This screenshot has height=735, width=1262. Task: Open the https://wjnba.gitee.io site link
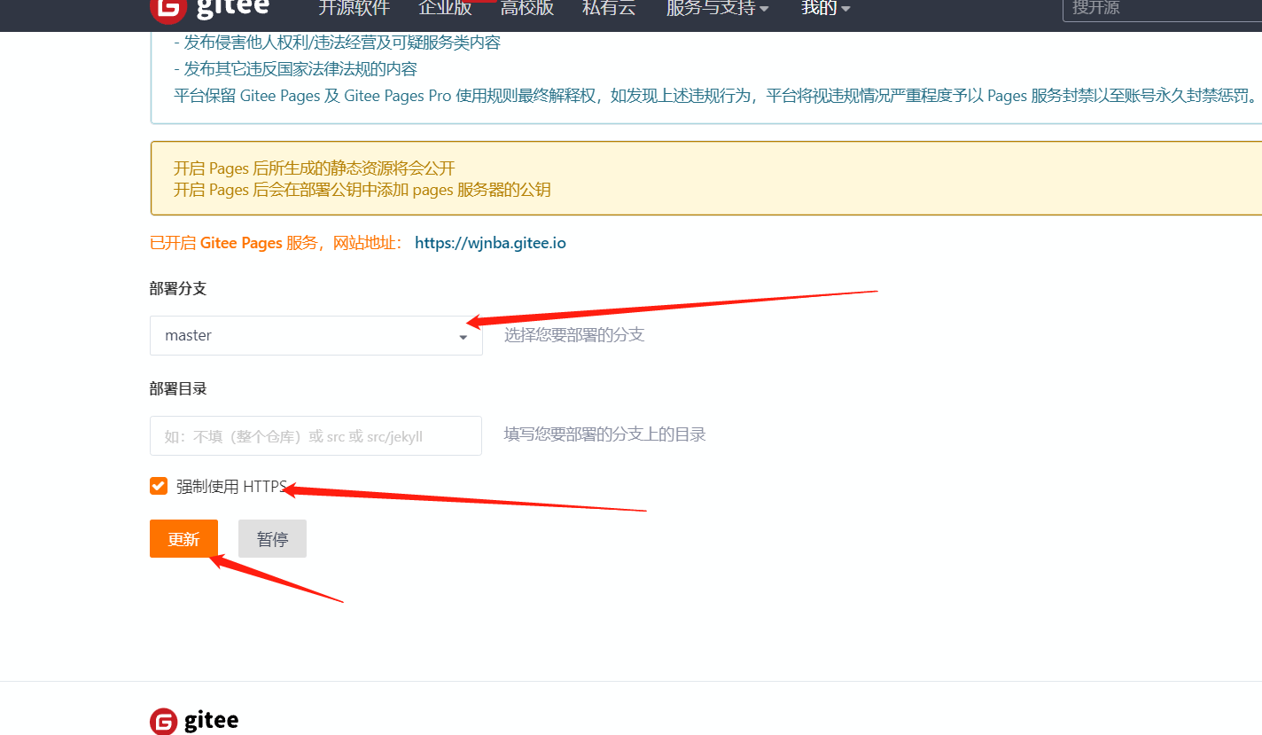click(x=490, y=243)
